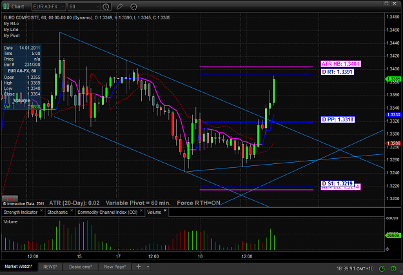Click the D PP: 1.3318 label
This screenshot has width=403, height=275.
(338, 119)
